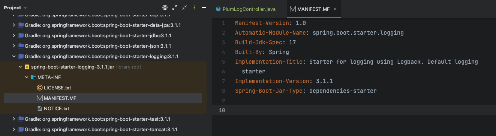Select Gradle spring-boot-starter-json:3.1.1 row
Image resolution: width=496 pixels, height=136 pixels.
click(103, 46)
